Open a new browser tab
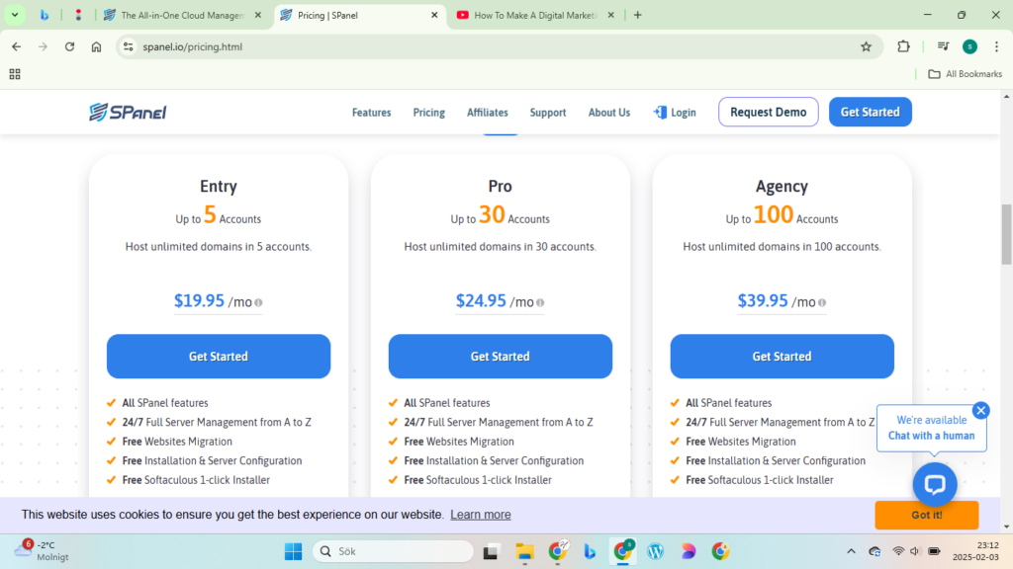 (x=638, y=15)
